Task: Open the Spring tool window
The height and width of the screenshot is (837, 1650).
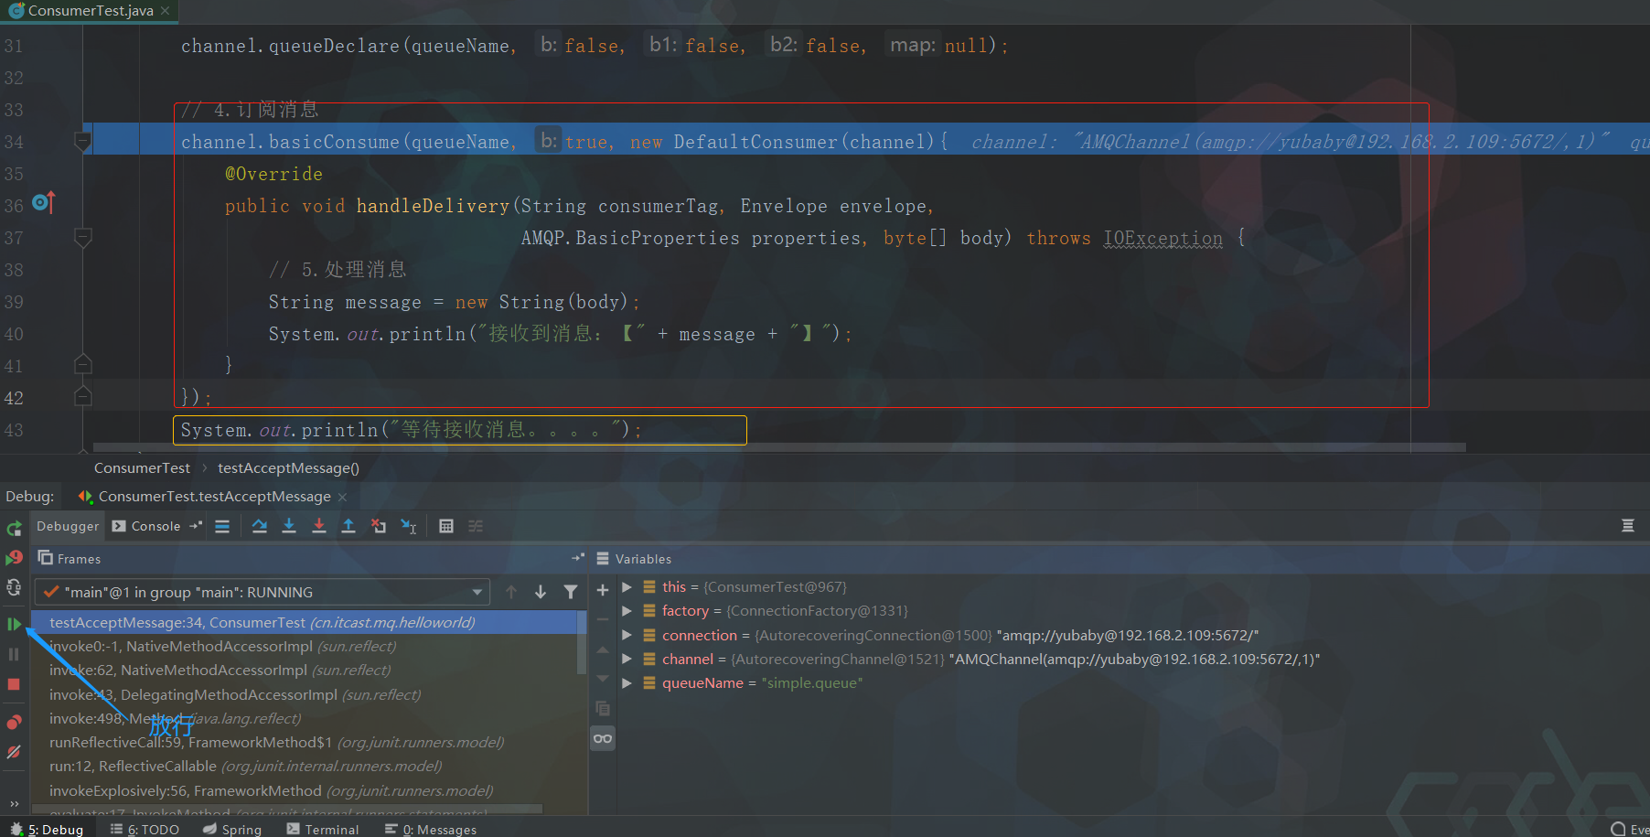Action: tap(232, 829)
